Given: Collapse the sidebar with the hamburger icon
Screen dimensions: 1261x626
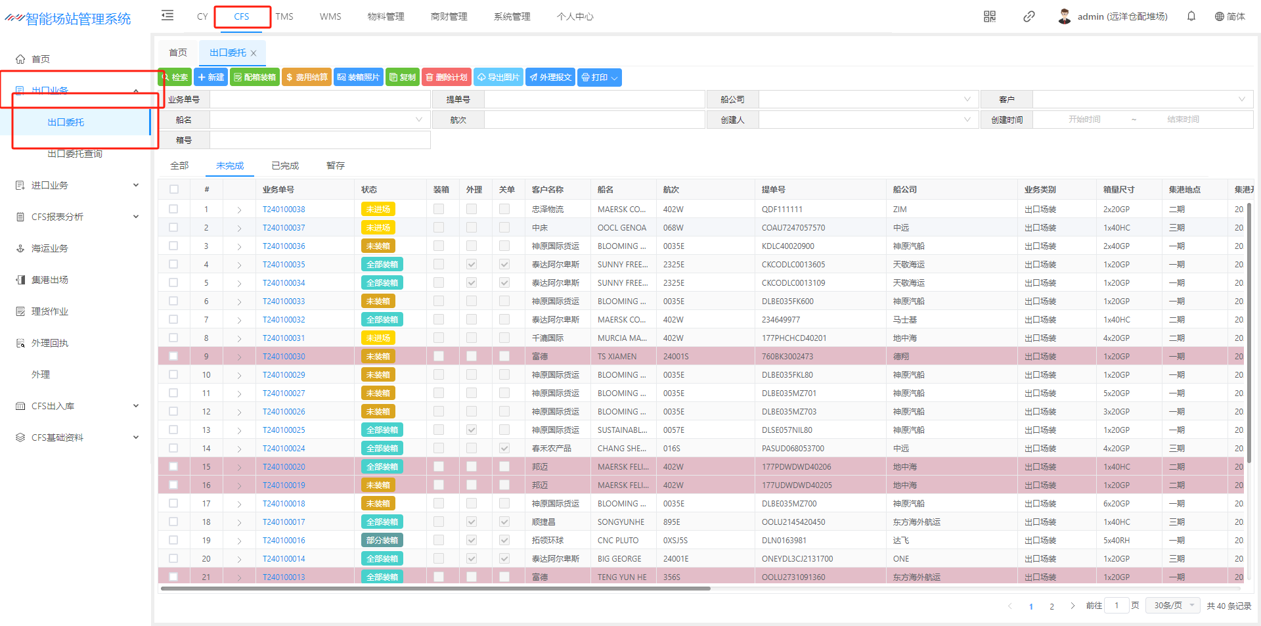Looking at the screenshot, I should 167,16.
